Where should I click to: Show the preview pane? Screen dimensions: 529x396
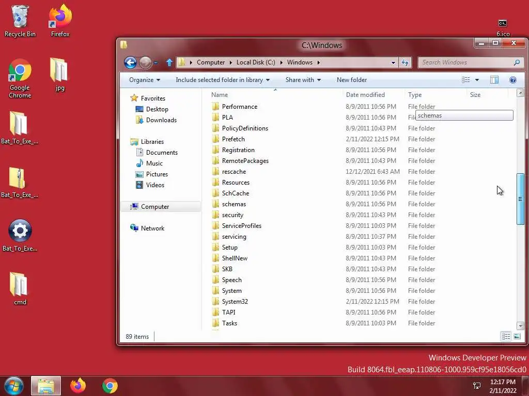pos(494,80)
